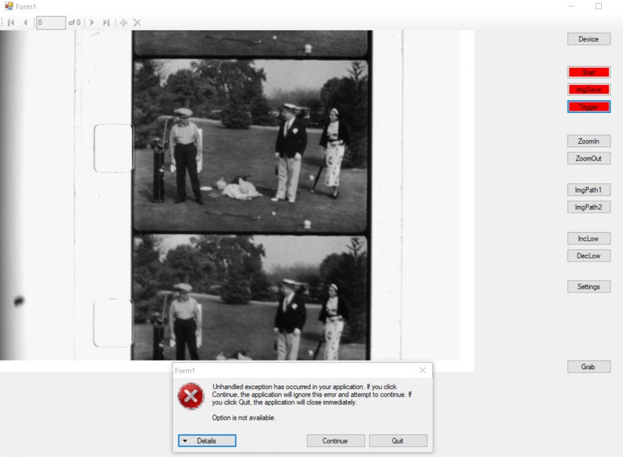Close the error dialog with X

pos(422,371)
